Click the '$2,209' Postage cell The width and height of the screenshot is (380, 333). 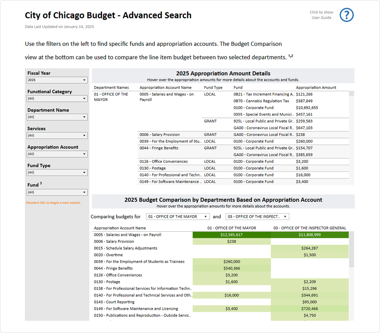click(310, 282)
